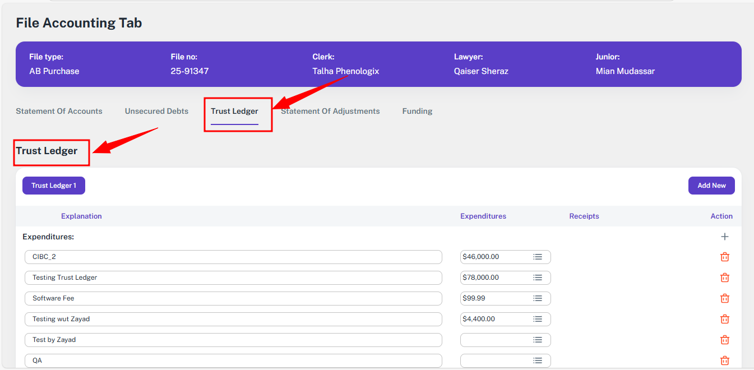Delete the Testing Trust Ledger row
The image size is (754, 370).
click(x=724, y=277)
